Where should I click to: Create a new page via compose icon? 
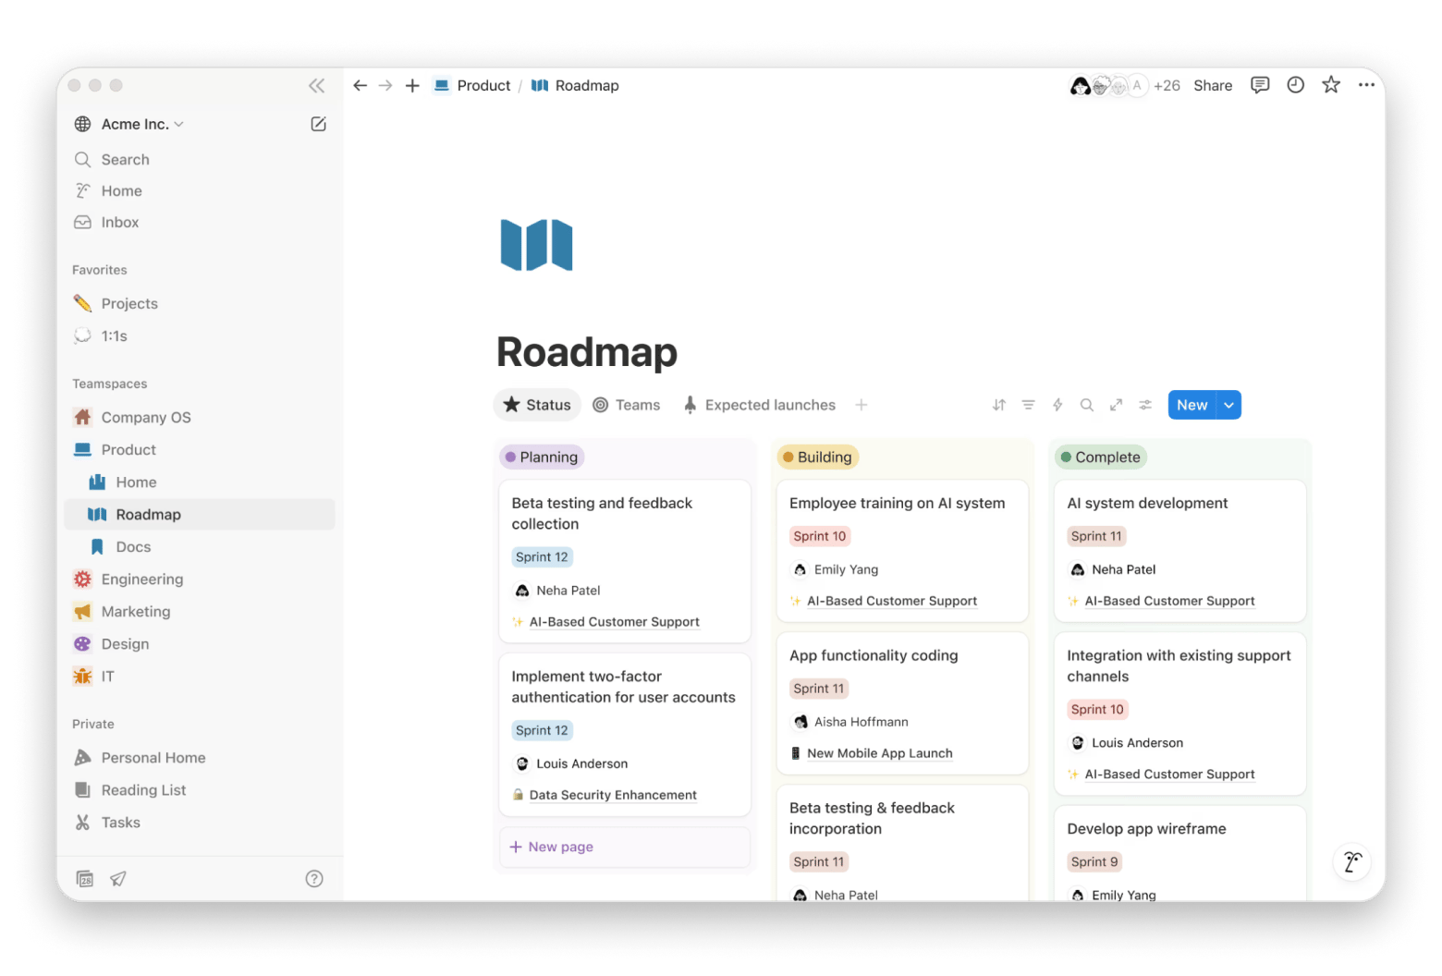coord(318,124)
